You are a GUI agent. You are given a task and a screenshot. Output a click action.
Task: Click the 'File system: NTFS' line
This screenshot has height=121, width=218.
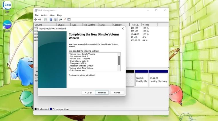point(77,63)
